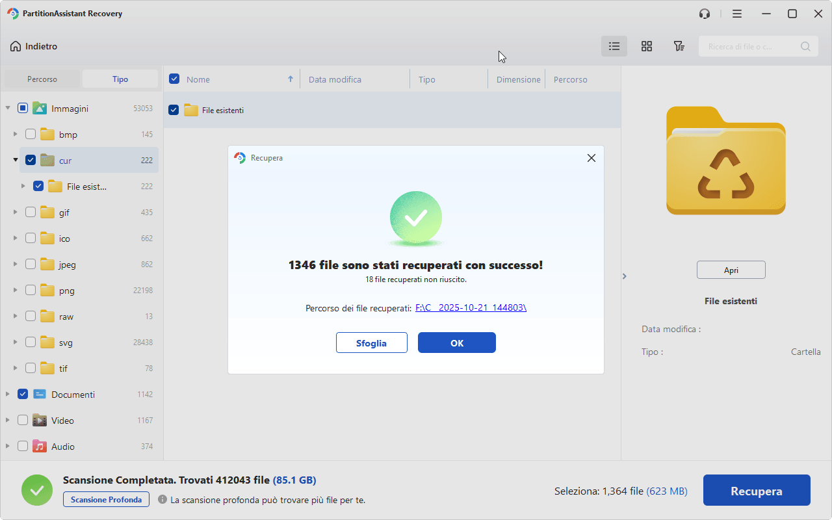This screenshot has height=520, width=832.
Task: Expand the png folder tree node
Action: pyautogui.click(x=15, y=291)
